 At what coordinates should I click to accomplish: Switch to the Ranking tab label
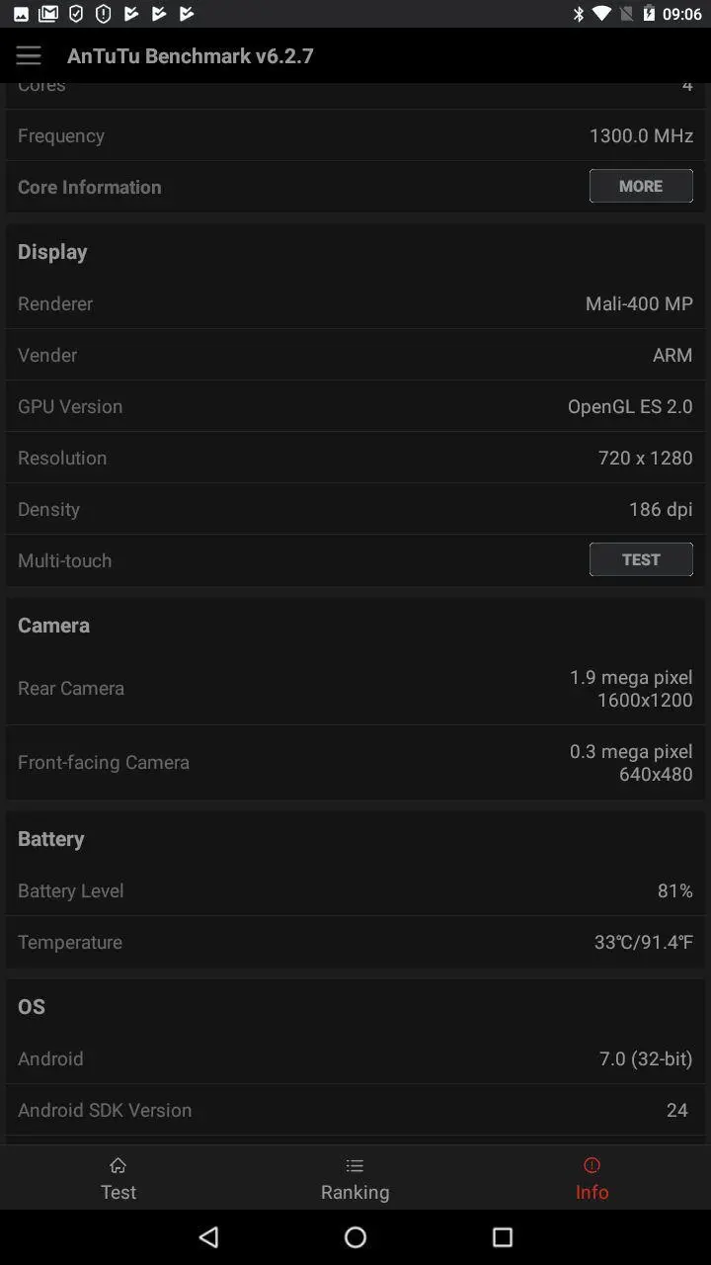[355, 1192]
